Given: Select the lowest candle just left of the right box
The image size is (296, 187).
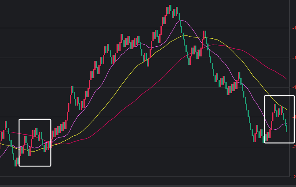Looking at the screenshot, I should pos(254,138).
